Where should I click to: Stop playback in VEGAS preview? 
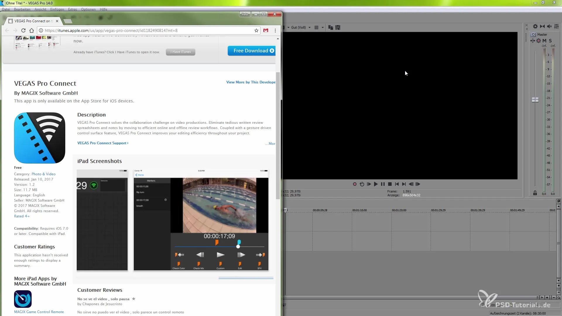pyautogui.click(x=390, y=184)
